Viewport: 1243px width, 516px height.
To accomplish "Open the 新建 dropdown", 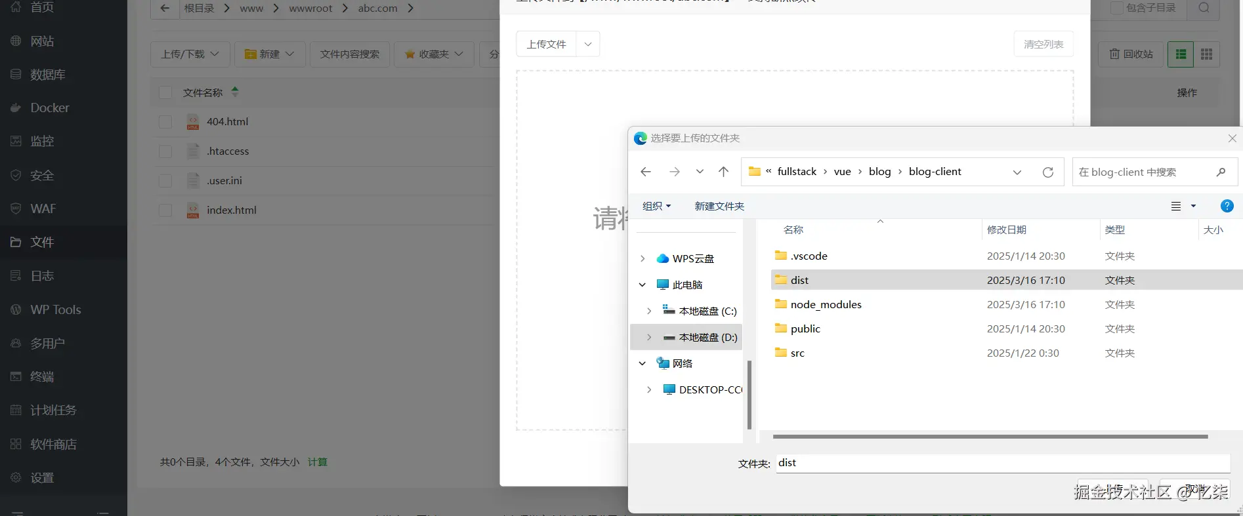I will tap(270, 54).
